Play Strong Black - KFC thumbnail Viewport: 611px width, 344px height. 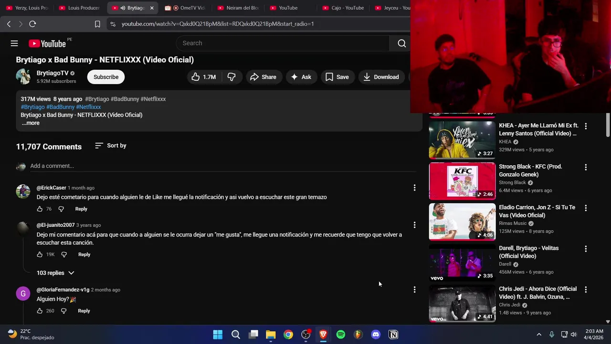[462, 181]
